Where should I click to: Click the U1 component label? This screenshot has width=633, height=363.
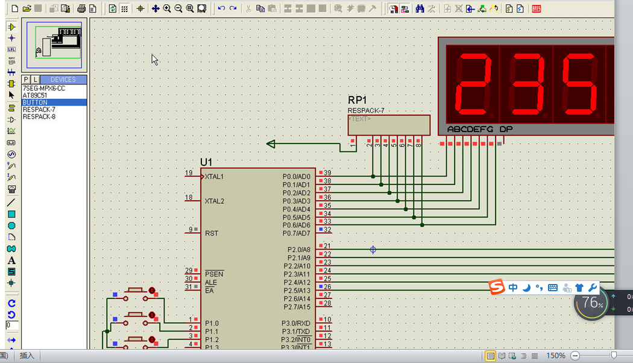click(206, 162)
